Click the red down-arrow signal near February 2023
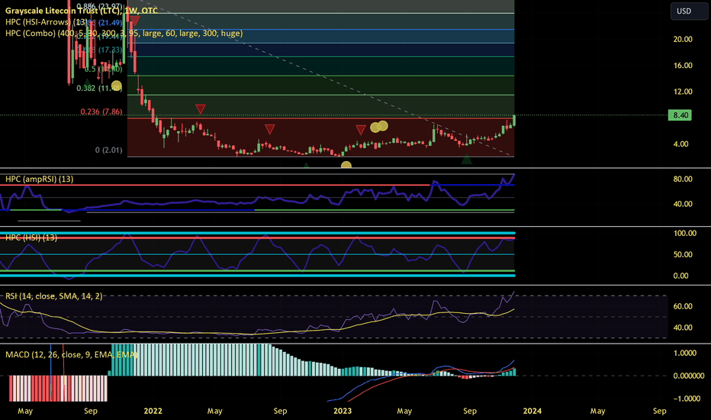The image size is (711, 420). (x=361, y=131)
